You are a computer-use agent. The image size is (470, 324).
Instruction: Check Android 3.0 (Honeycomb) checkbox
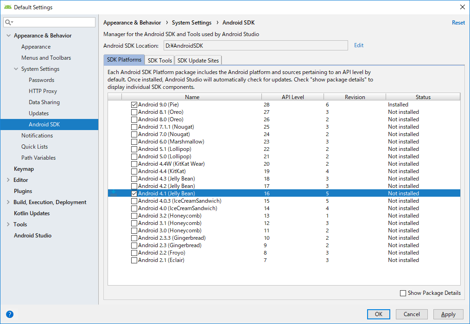click(x=134, y=231)
